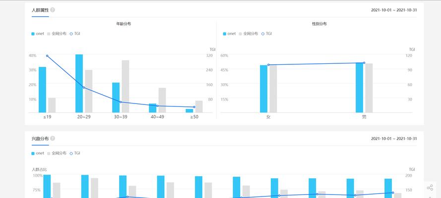Open the help icon beside 人群属性
The height and width of the screenshot is (198, 441).
coord(53,10)
